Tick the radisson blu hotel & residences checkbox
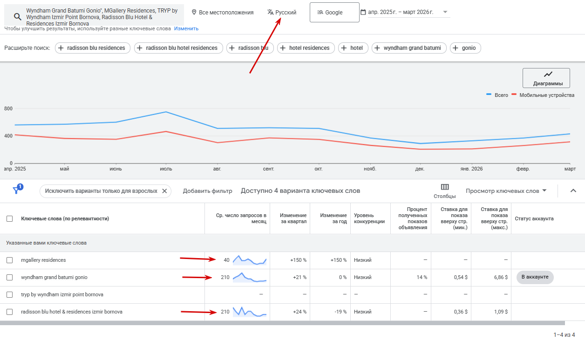 10,312
